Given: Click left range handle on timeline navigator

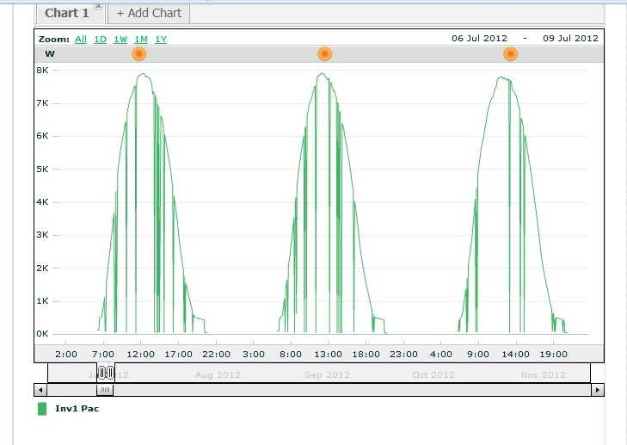Looking at the screenshot, I should click(x=101, y=373).
